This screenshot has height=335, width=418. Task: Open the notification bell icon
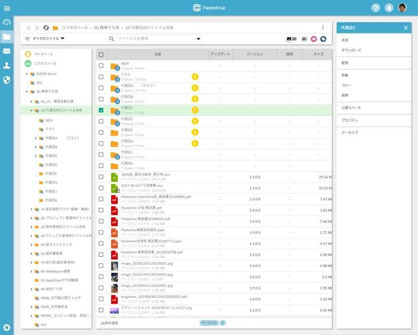click(x=389, y=8)
